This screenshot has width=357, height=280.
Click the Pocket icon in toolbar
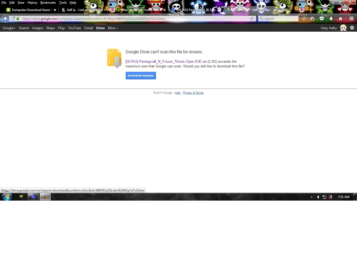[322, 19]
